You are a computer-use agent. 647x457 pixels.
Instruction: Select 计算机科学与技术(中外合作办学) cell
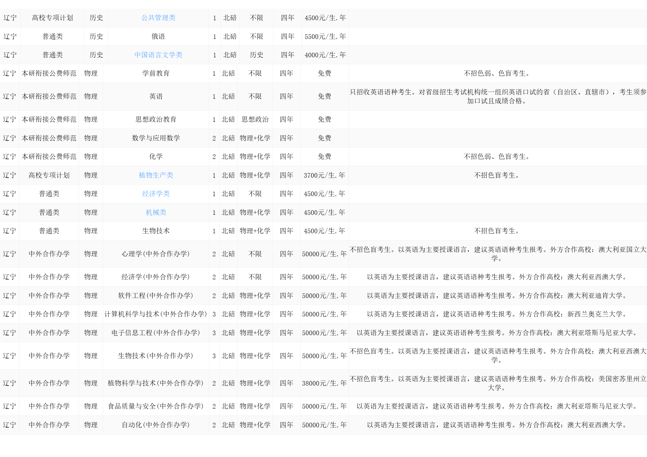click(156, 314)
